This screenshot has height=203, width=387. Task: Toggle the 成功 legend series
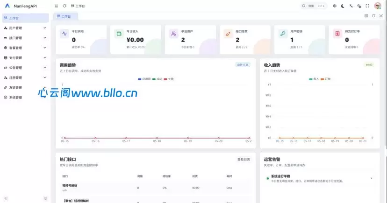click(x=157, y=79)
